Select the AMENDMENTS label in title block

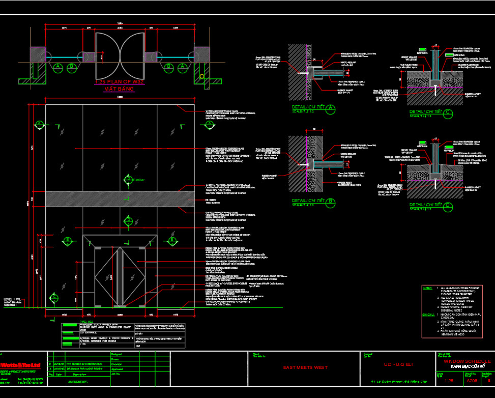click(x=78, y=382)
